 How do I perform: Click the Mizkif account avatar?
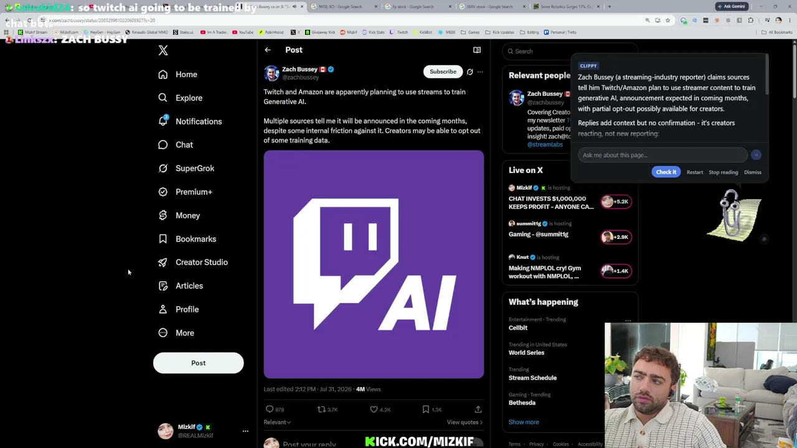[166, 431]
